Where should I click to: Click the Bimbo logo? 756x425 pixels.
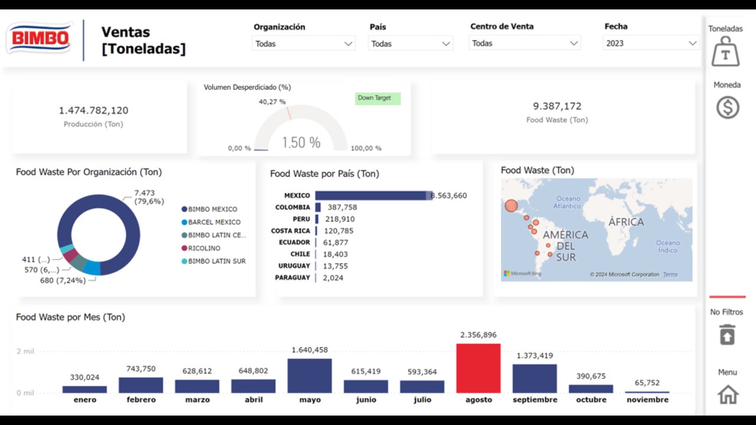(x=39, y=39)
